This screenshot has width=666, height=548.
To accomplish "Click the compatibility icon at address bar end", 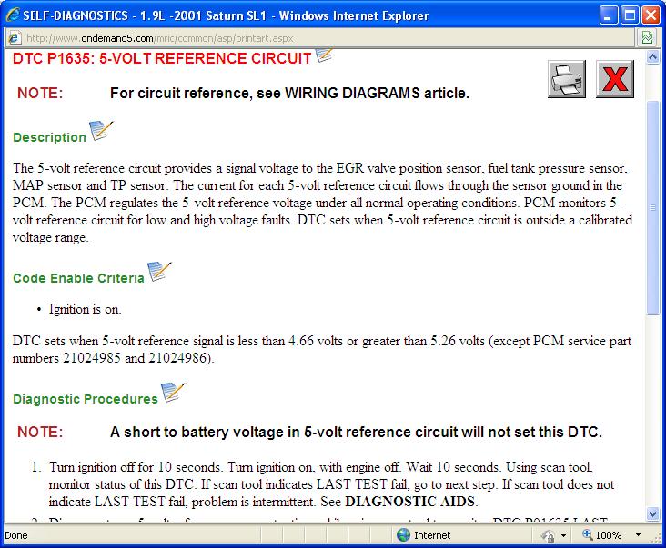I will point(647,38).
